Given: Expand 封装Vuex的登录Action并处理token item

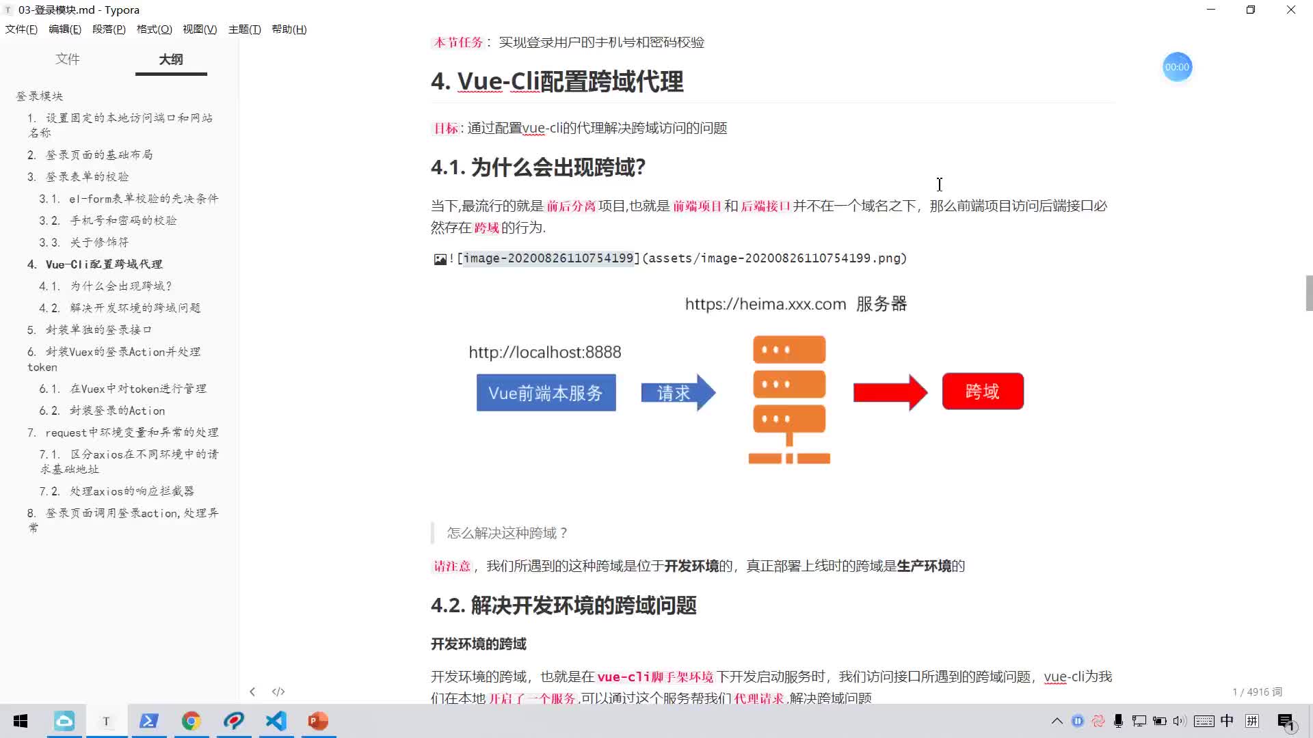Looking at the screenshot, I should pos(114,359).
